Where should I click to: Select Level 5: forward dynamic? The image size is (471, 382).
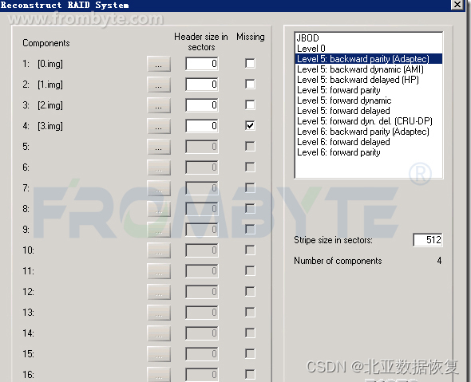click(x=369, y=100)
